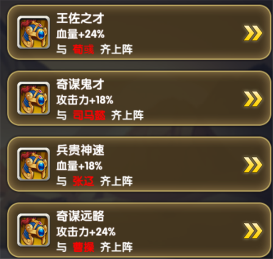
Task: Click the helmet icon for 兵贵神速
Action: coord(34,164)
